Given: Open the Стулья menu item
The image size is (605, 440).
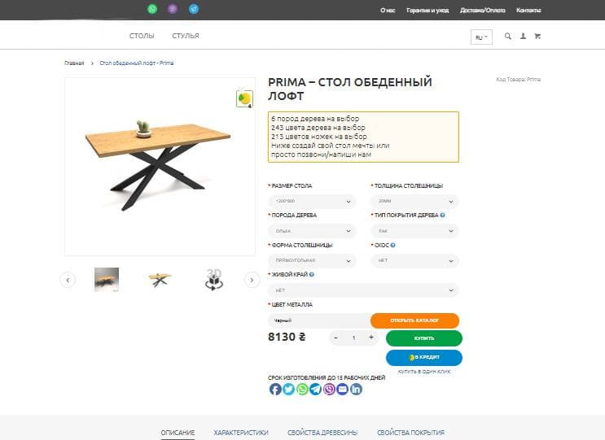Looking at the screenshot, I should pos(186,36).
